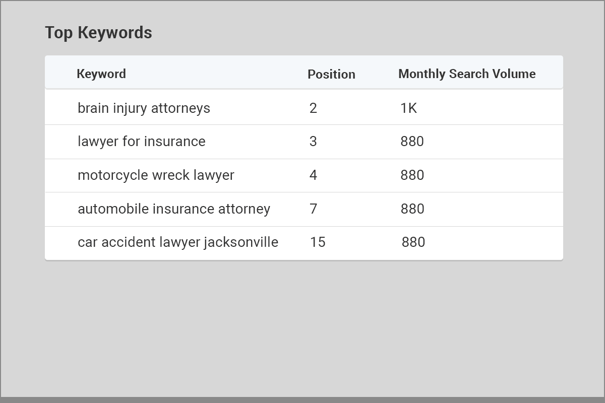Select the brain injury attorneys keyword

coord(144,108)
